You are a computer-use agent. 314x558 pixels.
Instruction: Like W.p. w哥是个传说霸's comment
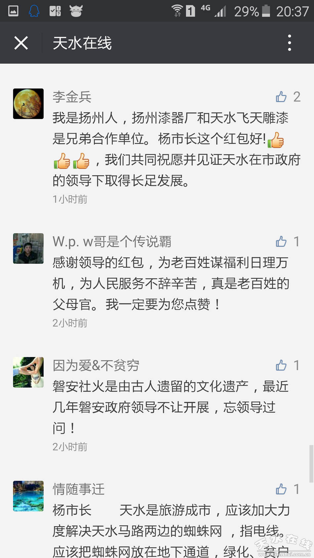pyautogui.click(x=281, y=242)
